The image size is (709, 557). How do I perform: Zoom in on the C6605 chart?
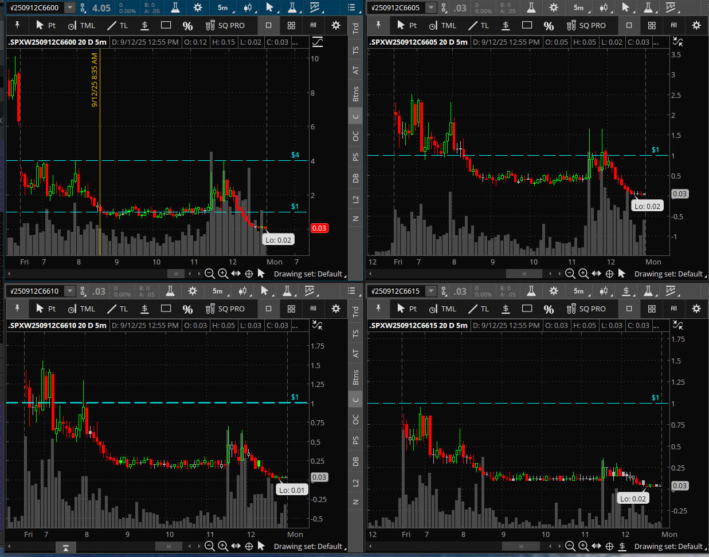pos(583,274)
